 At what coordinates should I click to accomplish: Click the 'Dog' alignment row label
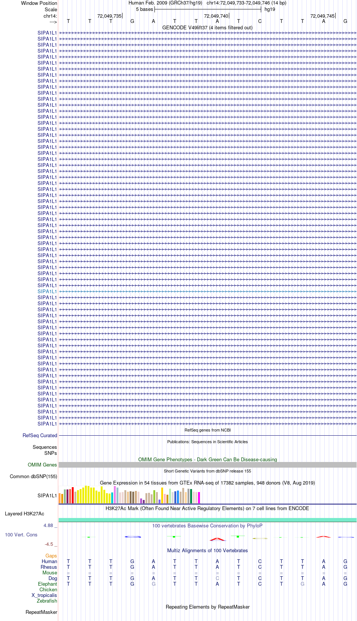(53, 579)
